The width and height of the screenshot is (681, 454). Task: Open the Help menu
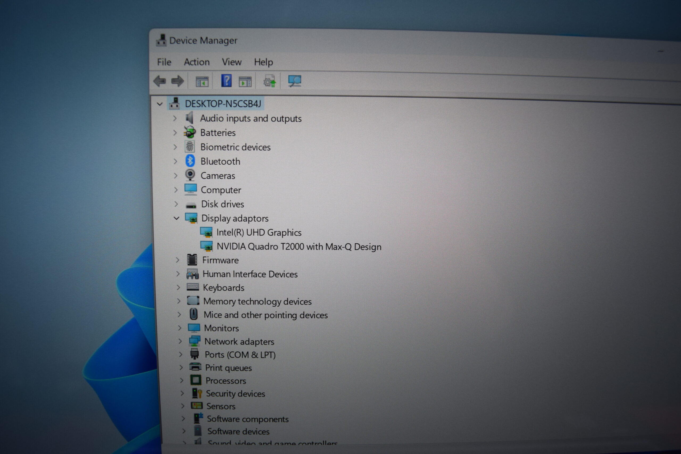click(263, 62)
